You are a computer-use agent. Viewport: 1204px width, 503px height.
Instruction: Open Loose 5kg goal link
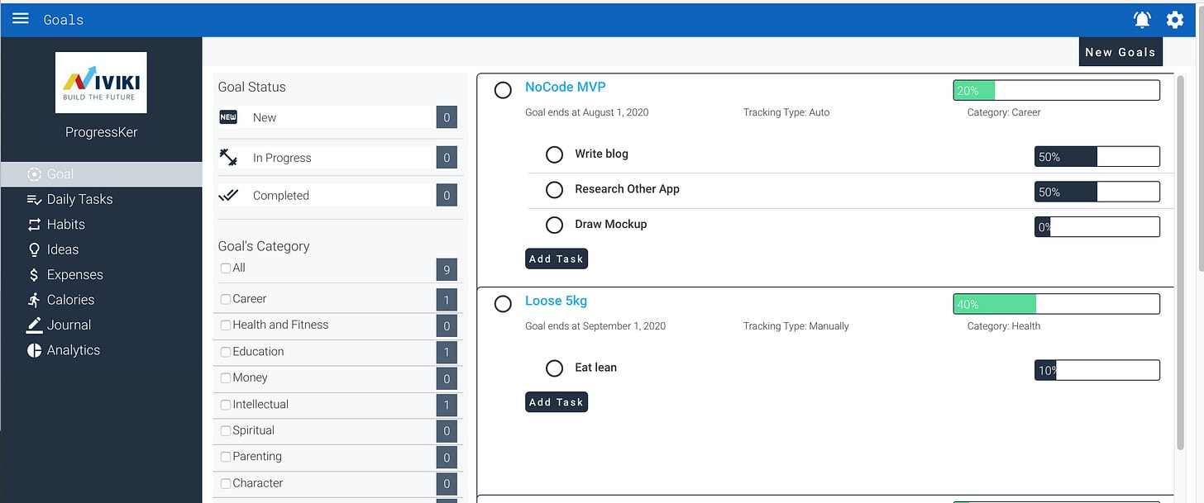(557, 301)
